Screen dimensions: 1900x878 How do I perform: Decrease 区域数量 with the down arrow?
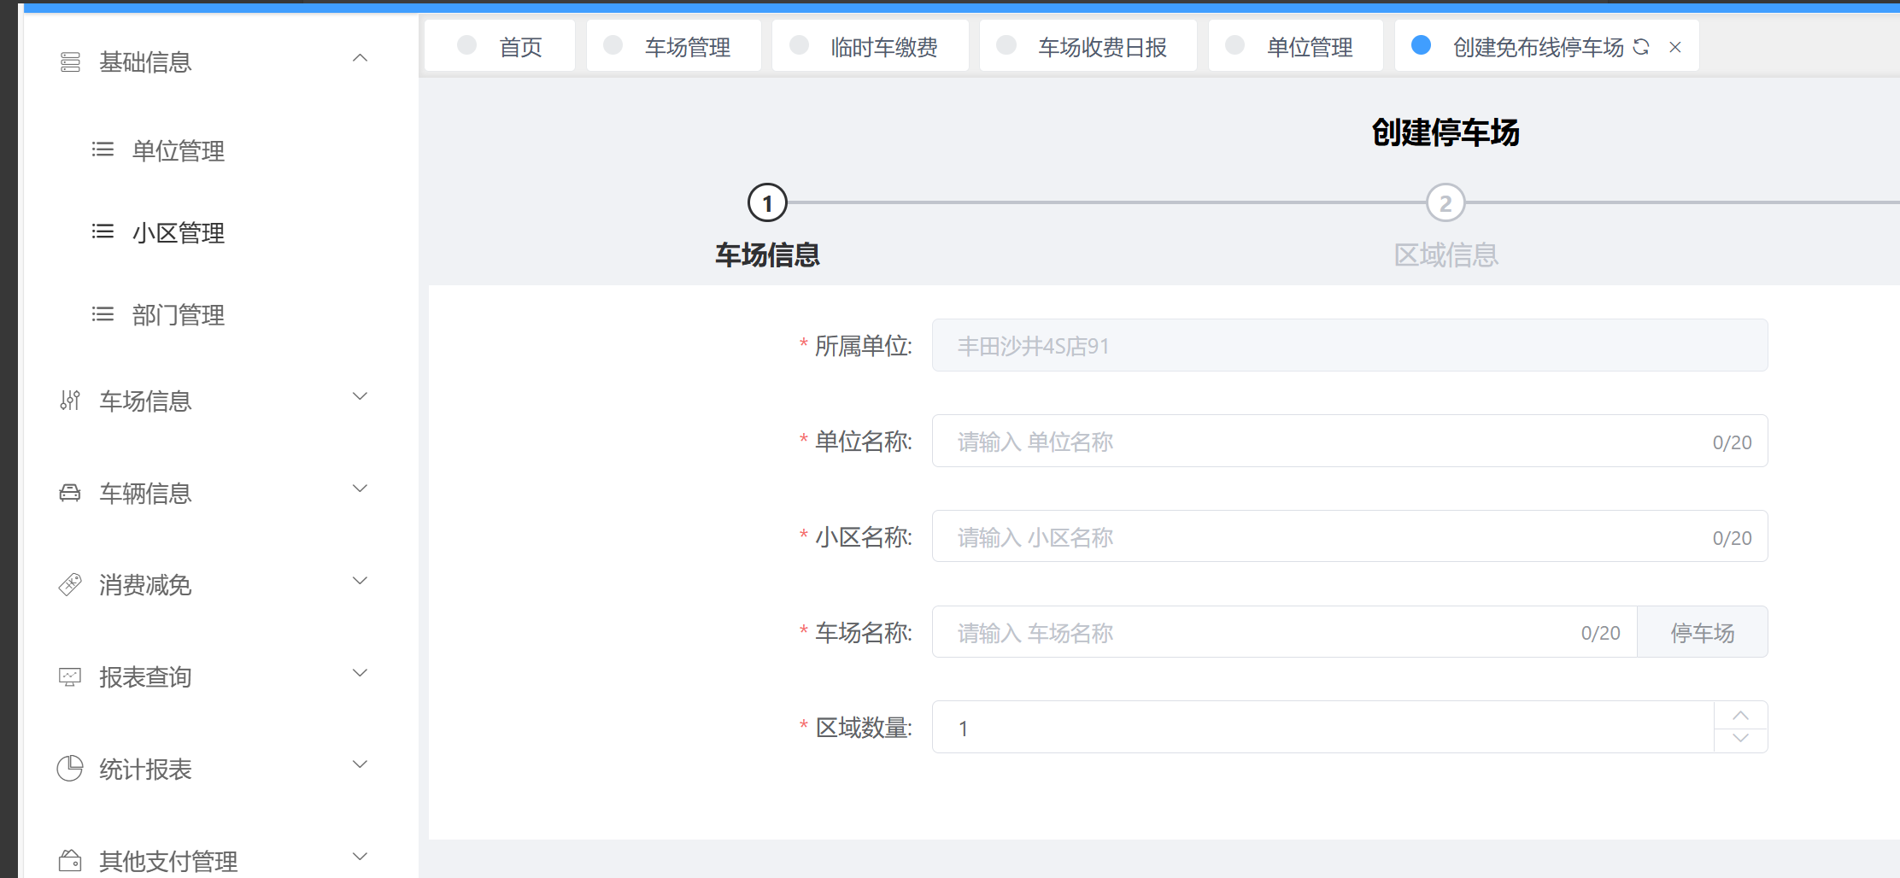pos(1740,739)
